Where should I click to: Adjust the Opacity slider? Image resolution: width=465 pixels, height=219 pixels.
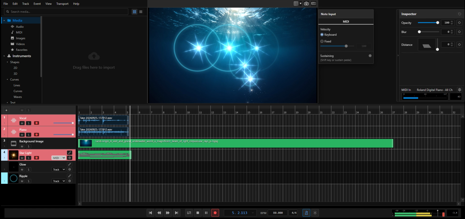tap(428, 23)
